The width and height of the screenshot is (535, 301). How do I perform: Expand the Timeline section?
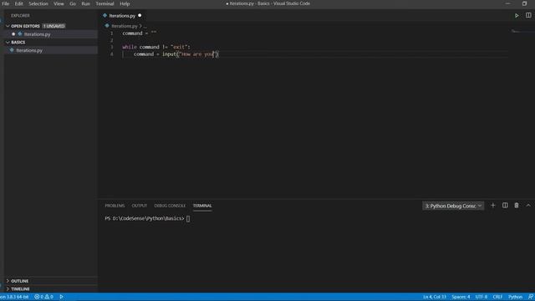click(8, 288)
